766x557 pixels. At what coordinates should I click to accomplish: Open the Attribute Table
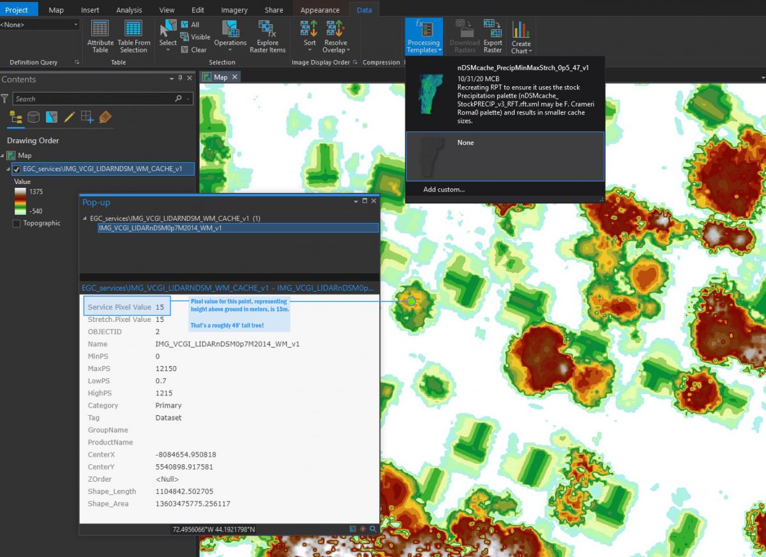point(100,36)
